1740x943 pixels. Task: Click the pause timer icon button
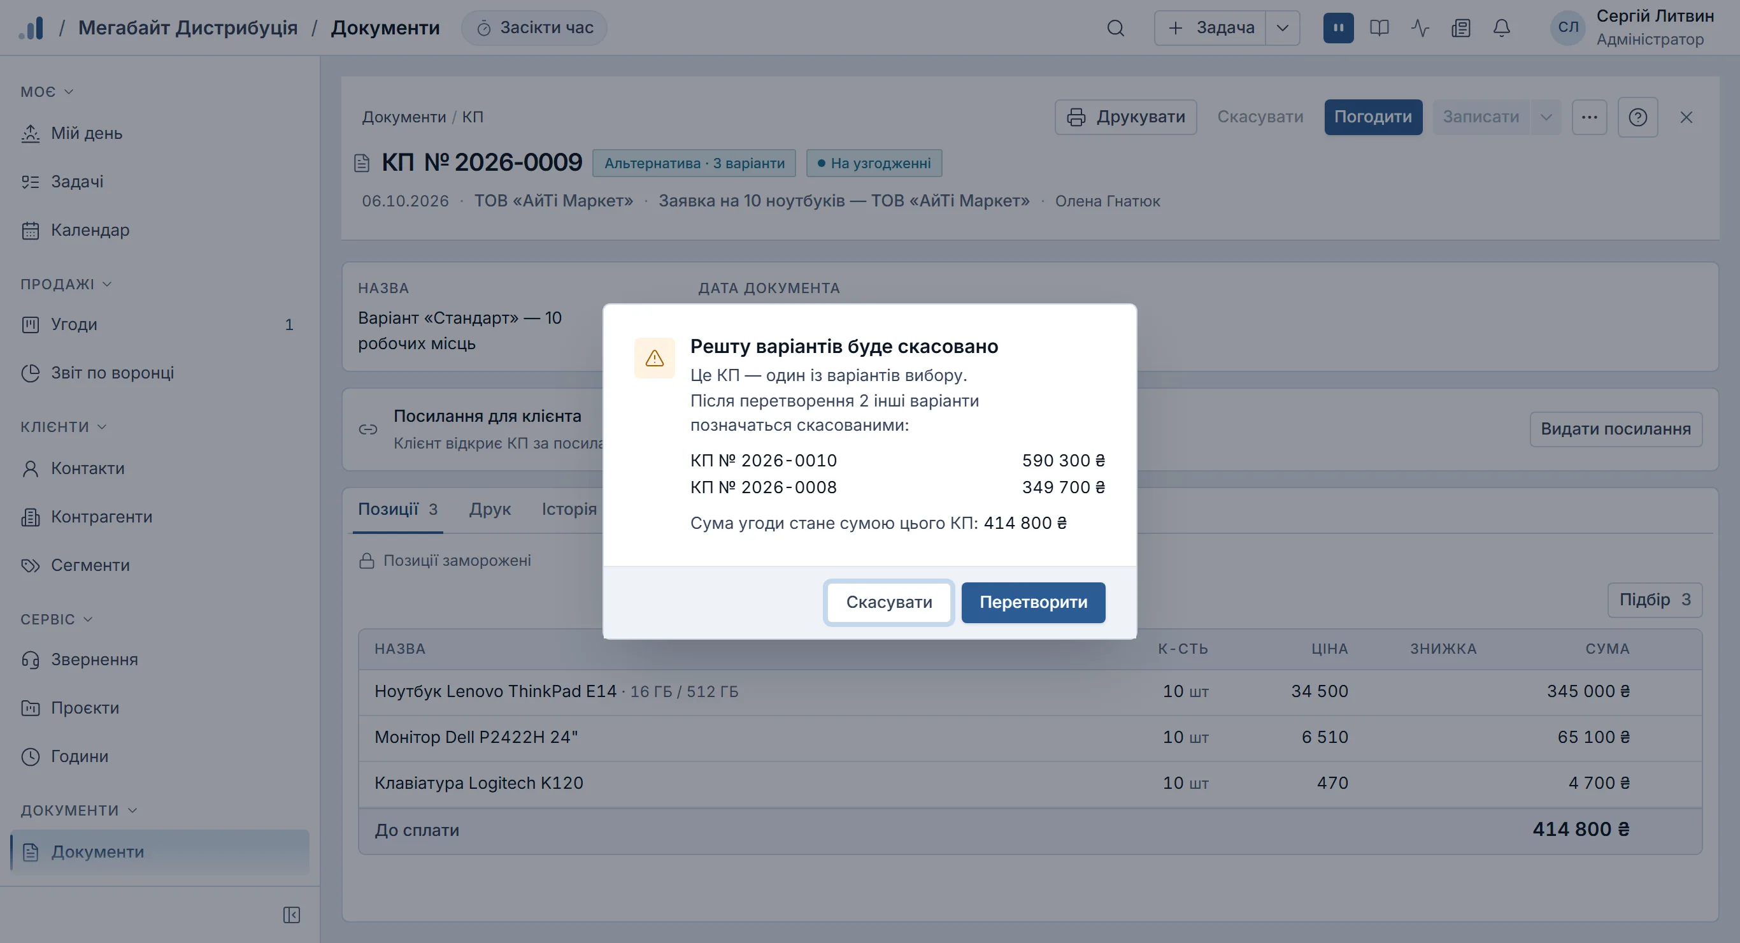pos(1338,27)
